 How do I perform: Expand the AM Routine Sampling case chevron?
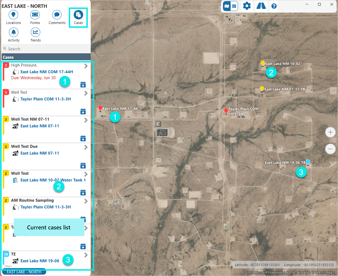tap(86, 201)
